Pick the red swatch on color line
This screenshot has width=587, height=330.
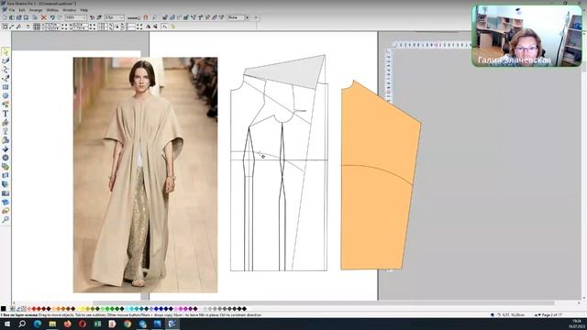point(34,309)
